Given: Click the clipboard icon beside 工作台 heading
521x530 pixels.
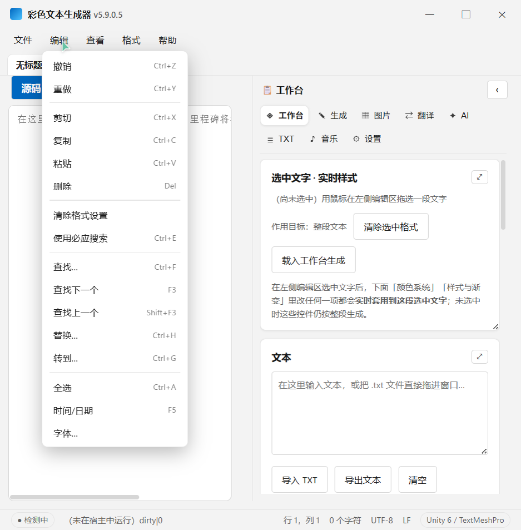Looking at the screenshot, I should [267, 90].
